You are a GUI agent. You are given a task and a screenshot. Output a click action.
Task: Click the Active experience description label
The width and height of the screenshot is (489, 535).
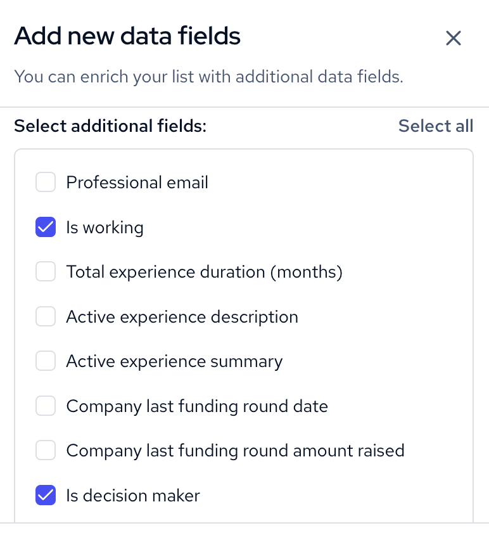coord(182,317)
